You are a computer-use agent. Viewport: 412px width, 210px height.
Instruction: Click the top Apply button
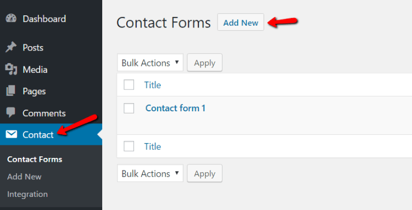tap(205, 63)
